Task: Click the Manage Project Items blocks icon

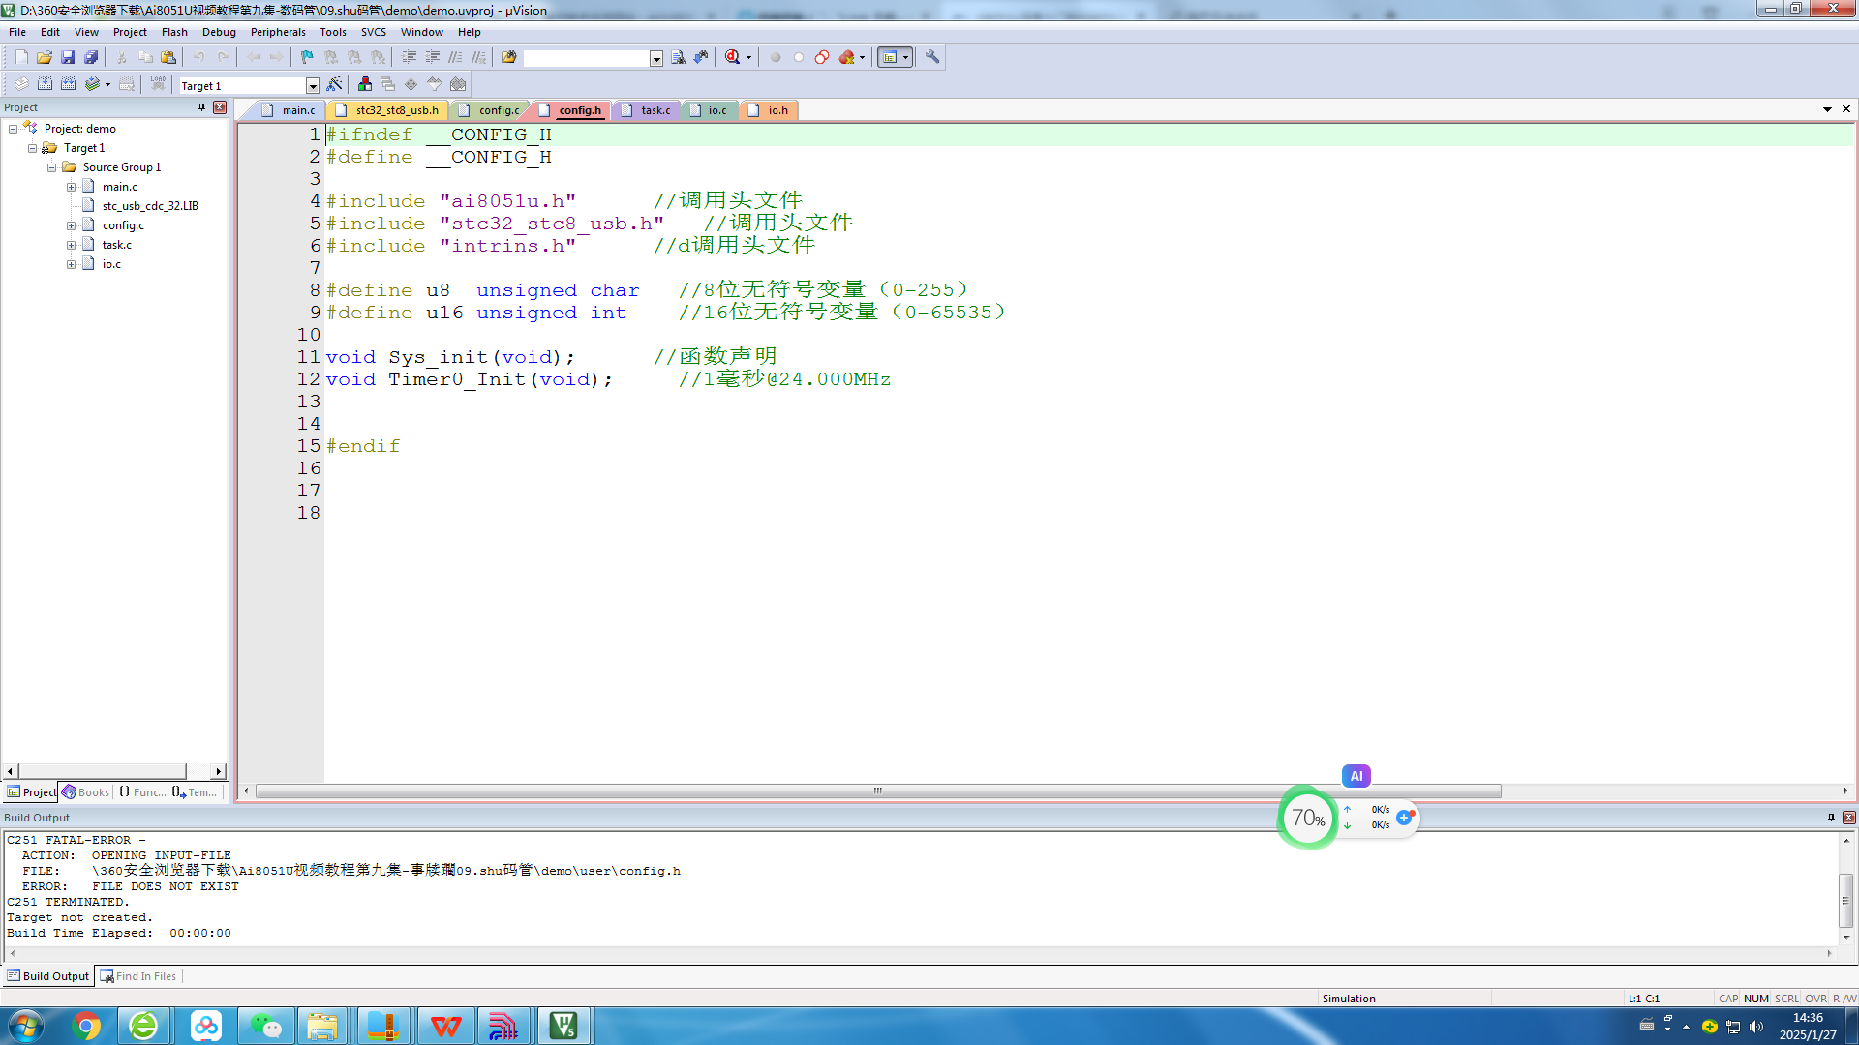Action: (365, 84)
